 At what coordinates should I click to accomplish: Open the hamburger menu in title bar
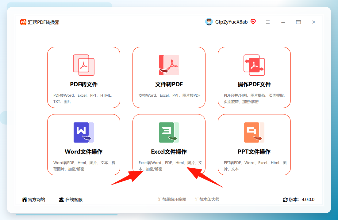[268, 22]
